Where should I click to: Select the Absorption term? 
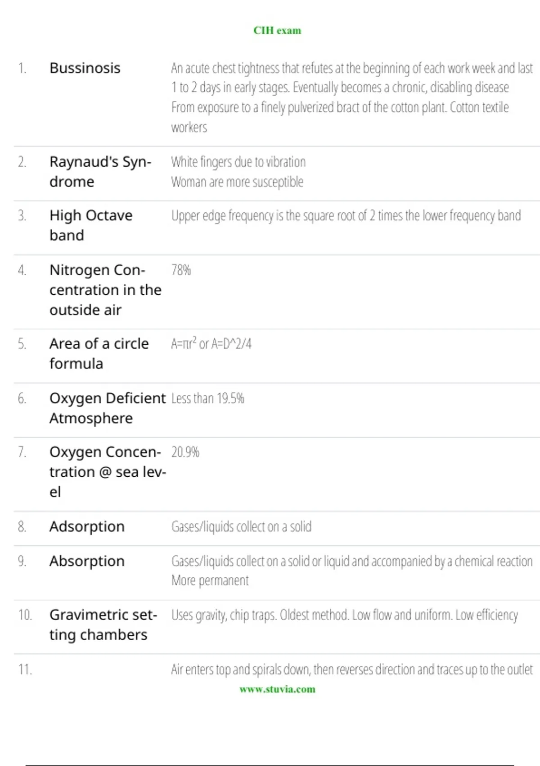[x=87, y=561]
